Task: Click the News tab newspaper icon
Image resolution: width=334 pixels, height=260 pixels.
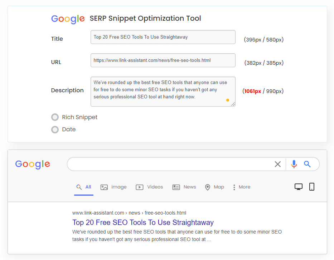Action: 176,187
